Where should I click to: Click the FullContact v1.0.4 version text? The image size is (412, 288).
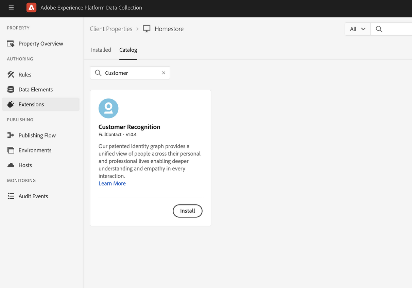pyautogui.click(x=118, y=134)
